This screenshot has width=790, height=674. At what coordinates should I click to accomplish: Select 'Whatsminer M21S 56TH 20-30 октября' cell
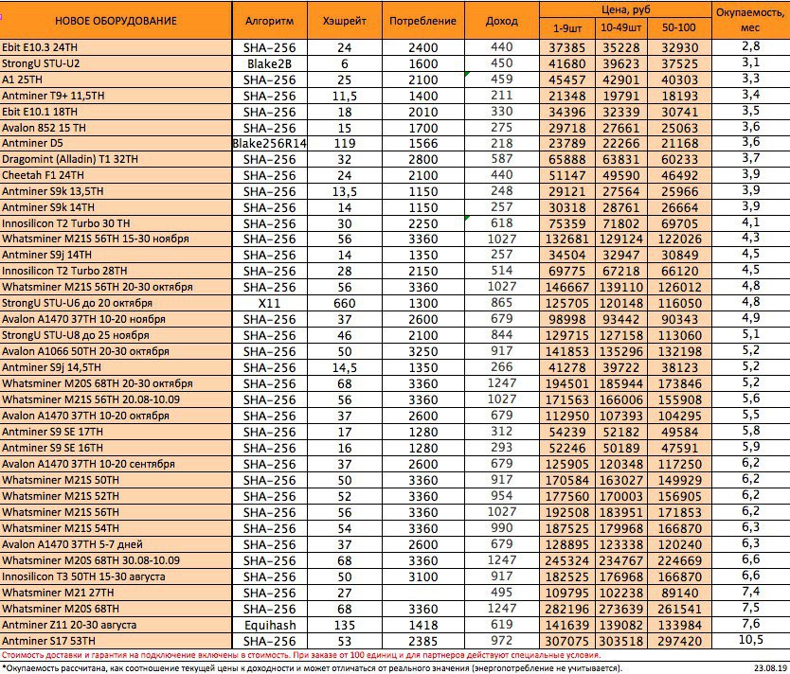click(116, 287)
